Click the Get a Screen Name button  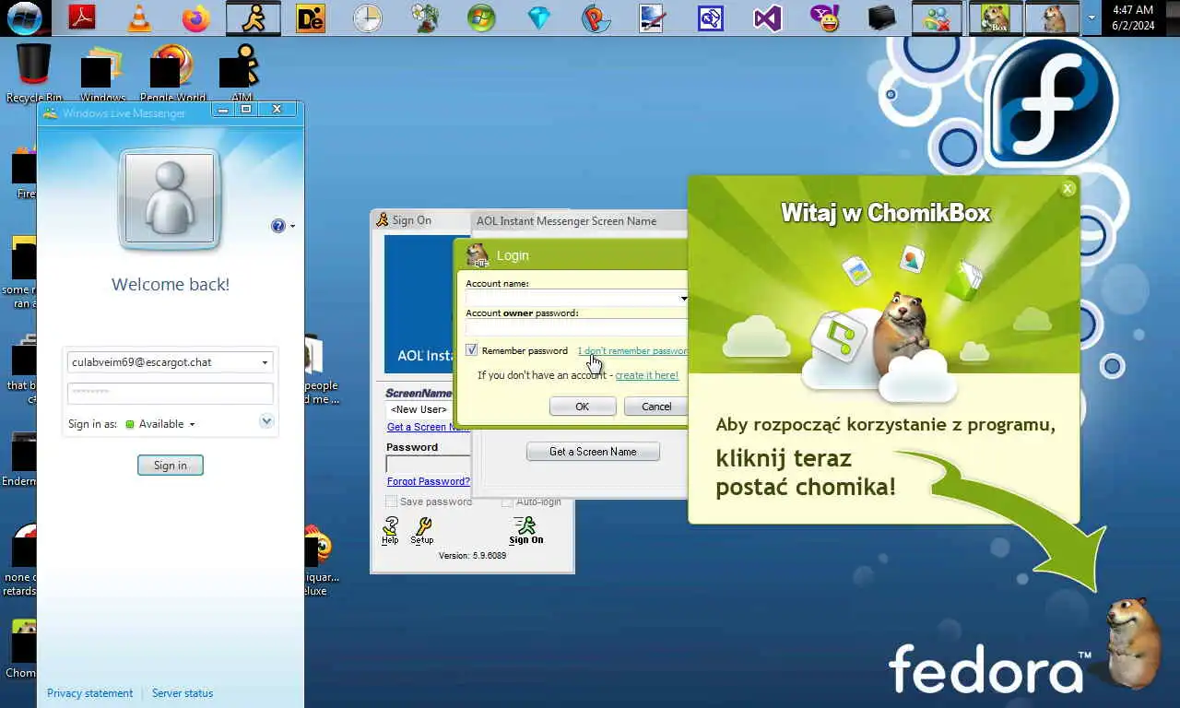pyautogui.click(x=593, y=452)
